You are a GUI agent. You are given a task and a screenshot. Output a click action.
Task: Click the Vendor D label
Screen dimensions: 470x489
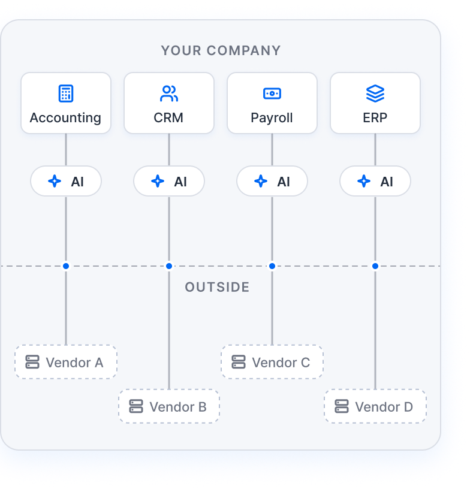click(x=384, y=407)
